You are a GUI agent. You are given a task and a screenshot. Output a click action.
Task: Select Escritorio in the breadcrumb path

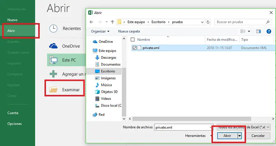pyautogui.click(x=158, y=22)
